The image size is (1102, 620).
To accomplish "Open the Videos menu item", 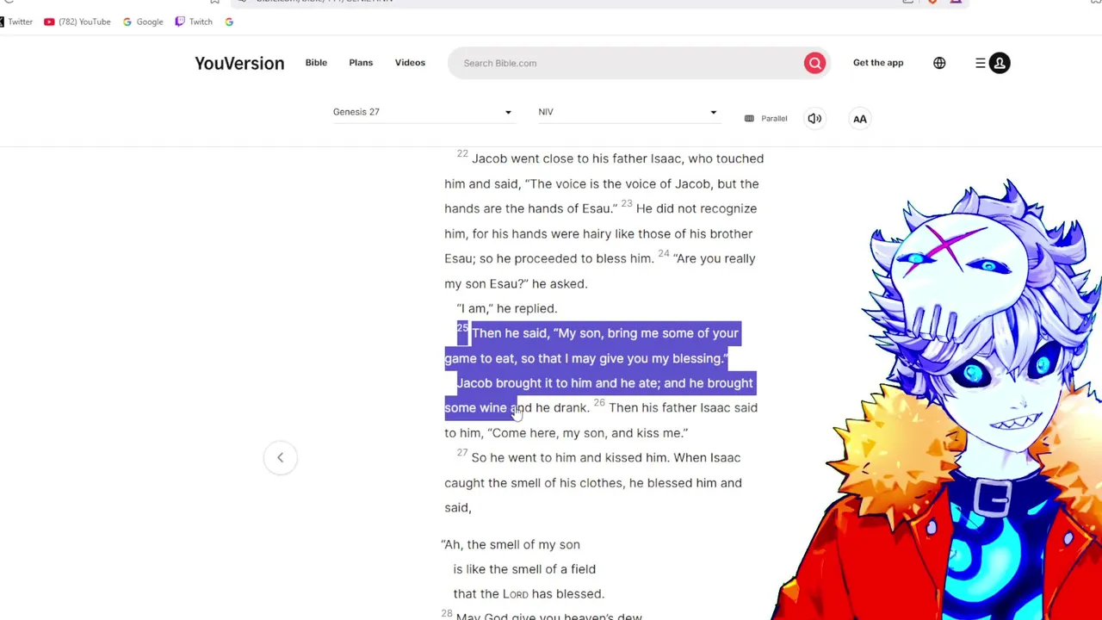I will [410, 63].
